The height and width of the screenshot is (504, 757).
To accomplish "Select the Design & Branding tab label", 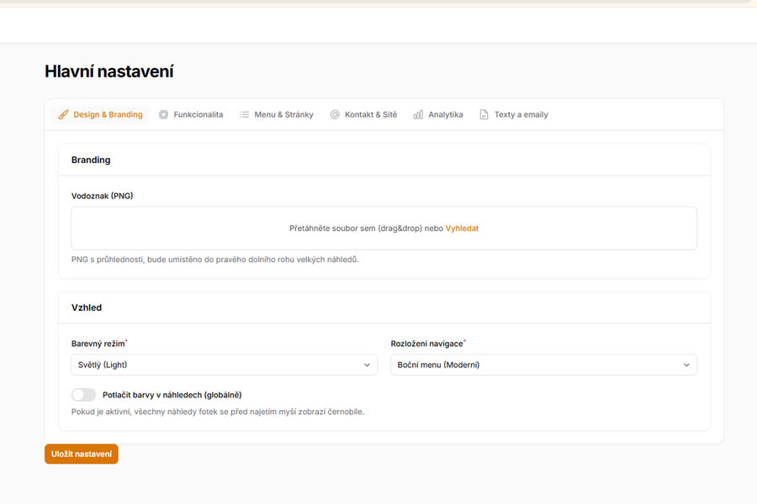I will (108, 114).
